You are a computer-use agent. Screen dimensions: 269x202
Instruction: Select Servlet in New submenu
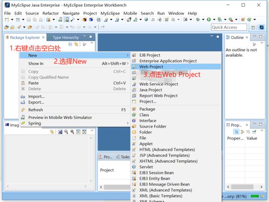176,167
